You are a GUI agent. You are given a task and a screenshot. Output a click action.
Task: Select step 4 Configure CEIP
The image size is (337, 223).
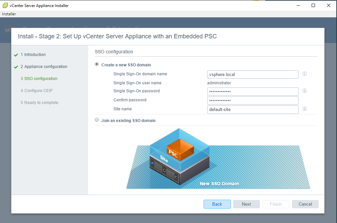[37, 91]
